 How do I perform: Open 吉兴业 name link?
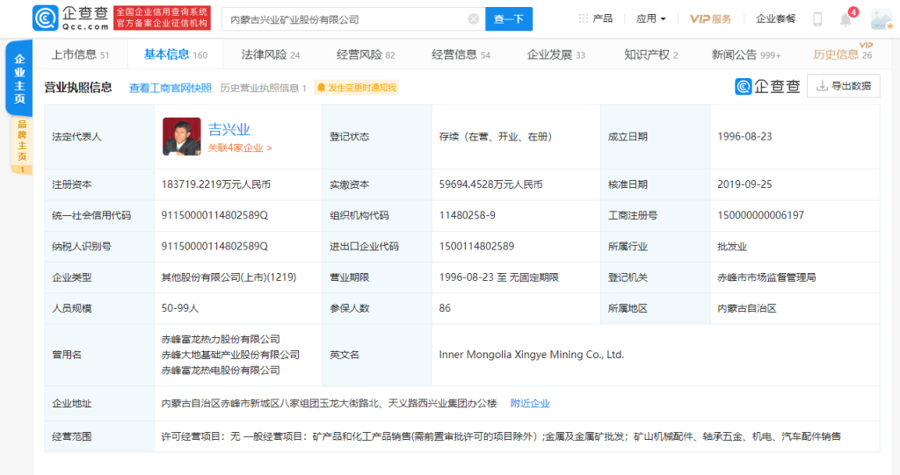point(229,129)
